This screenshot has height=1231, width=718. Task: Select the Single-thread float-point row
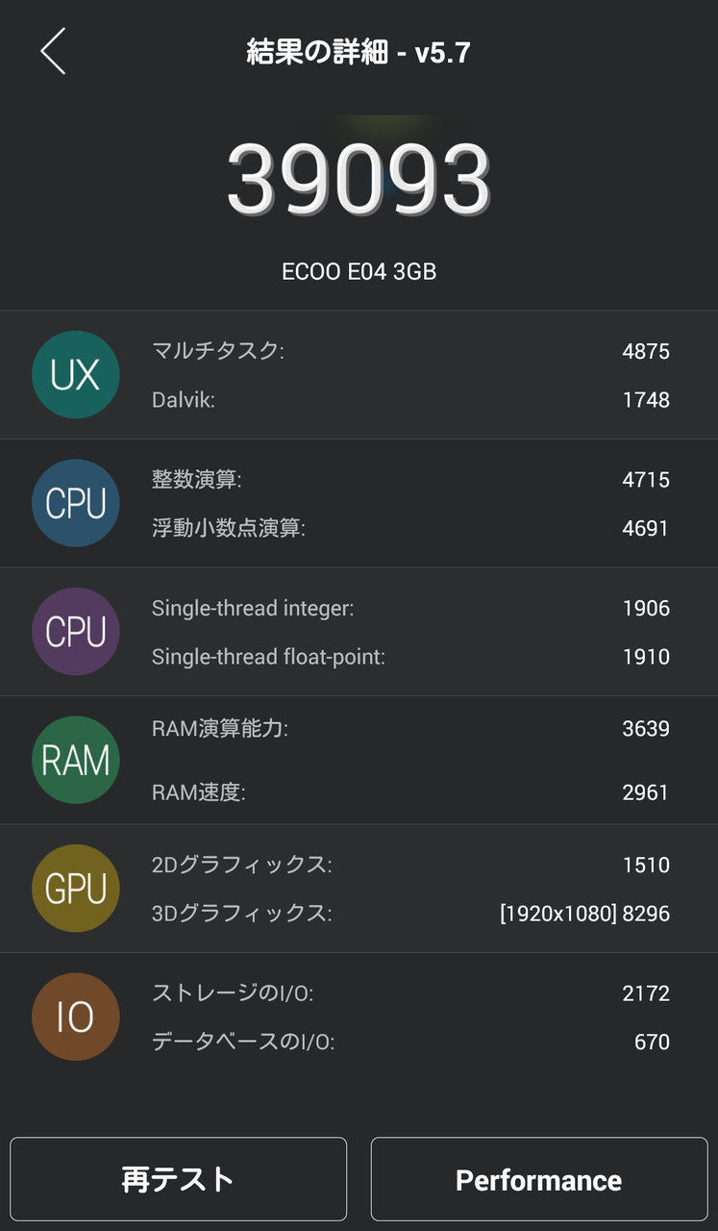(x=410, y=657)
